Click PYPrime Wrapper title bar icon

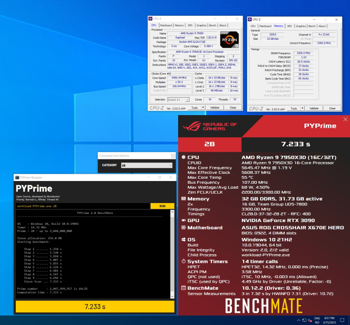[x=17, y=177]
